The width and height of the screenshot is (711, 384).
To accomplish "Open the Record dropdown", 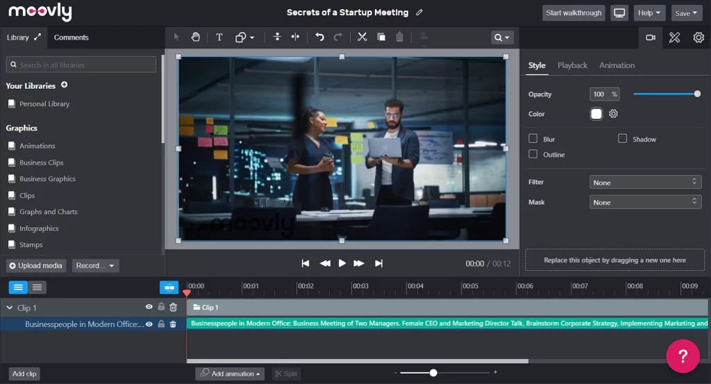I will tap(95, 266).
